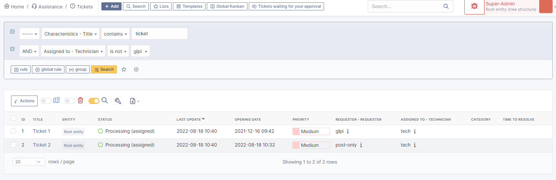556x180 pixels.
Task: Click the bug debug icon in header
Action: [474, 6]
